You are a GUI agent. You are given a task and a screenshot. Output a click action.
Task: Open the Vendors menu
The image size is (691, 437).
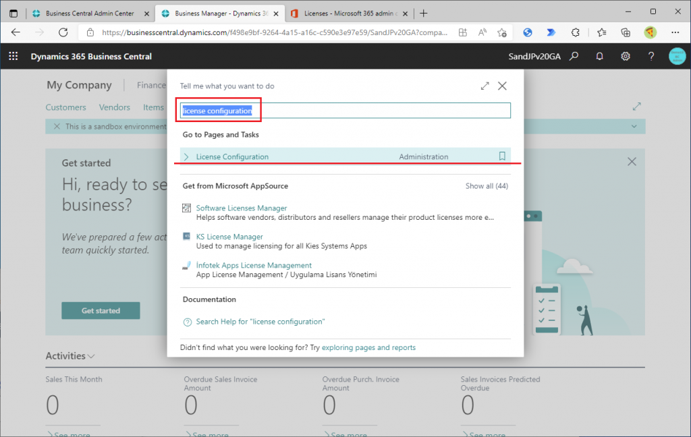pyautogui.click(x=114, y=107)
